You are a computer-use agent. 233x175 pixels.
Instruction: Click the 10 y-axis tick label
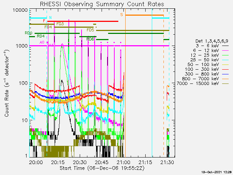25,120
